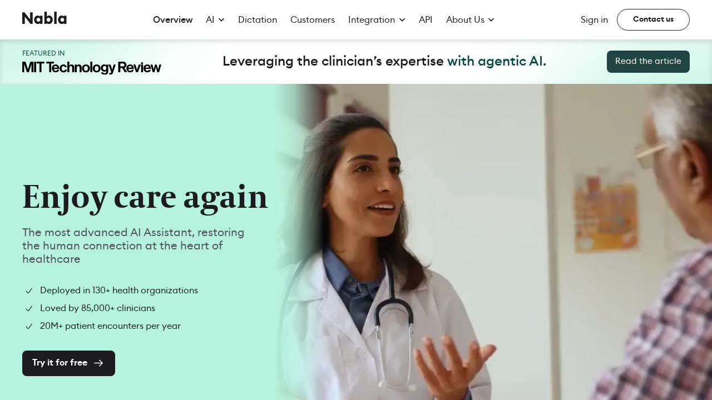The width and height of the screenshot is (712, 400).
Task: Go to the Dictation page
Action: [258, 20]
